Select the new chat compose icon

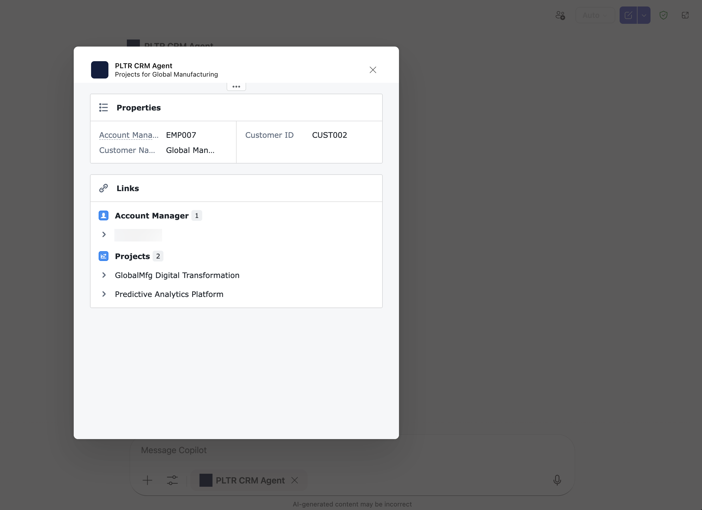628,15
